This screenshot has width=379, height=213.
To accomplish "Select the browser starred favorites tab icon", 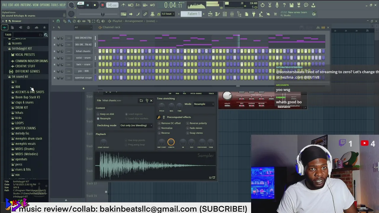I will pos(44,28).
